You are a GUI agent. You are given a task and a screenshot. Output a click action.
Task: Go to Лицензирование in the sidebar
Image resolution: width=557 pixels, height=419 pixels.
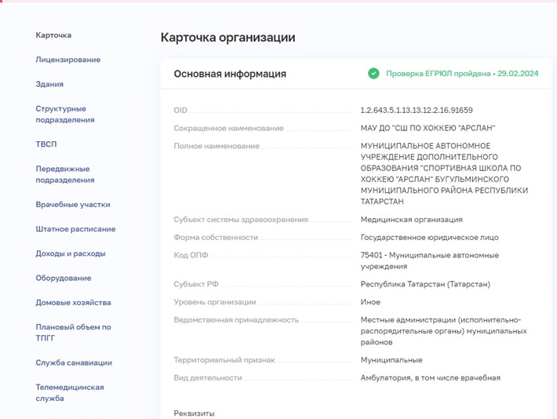(x=67, y=60)
